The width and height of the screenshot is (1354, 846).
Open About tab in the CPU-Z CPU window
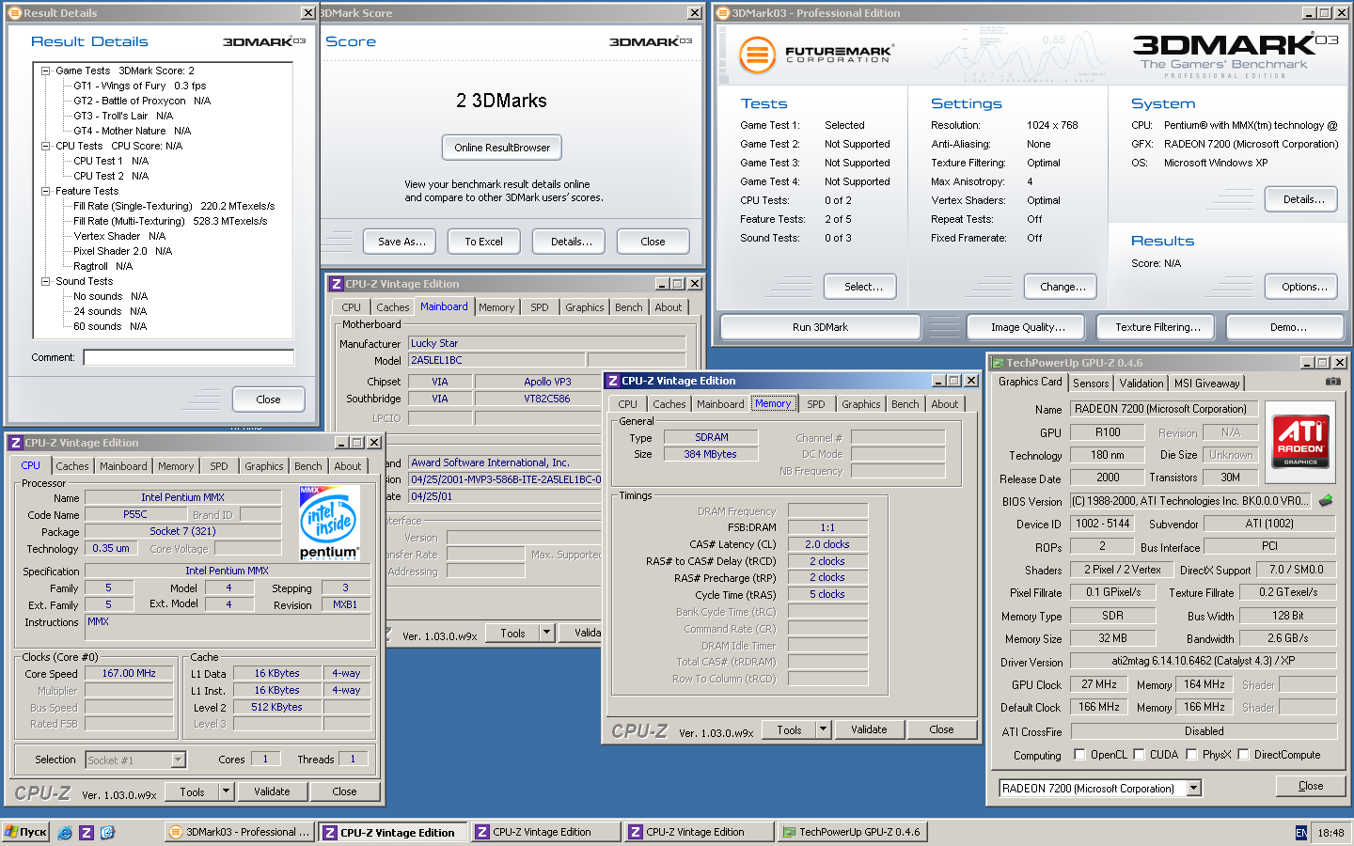coord(348,466)
